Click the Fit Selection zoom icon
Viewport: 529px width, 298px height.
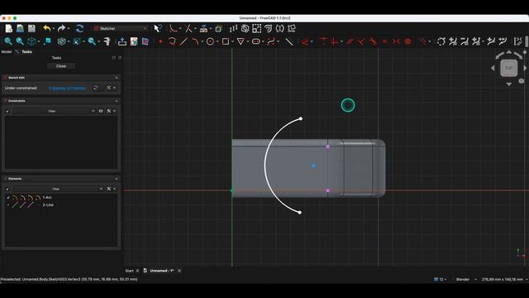20,41
